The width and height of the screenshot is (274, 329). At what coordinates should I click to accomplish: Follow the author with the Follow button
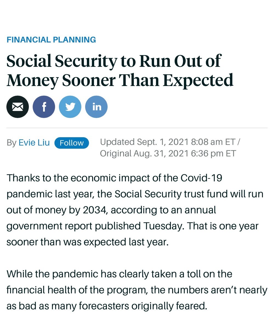pyautogui.click(x=72, y=143)
